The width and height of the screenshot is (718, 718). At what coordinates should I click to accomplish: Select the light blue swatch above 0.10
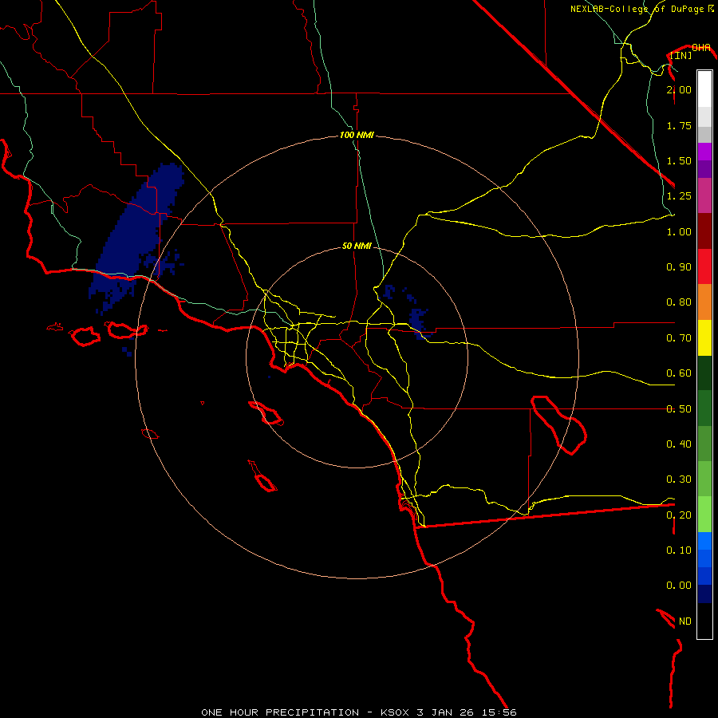point(704,541)
